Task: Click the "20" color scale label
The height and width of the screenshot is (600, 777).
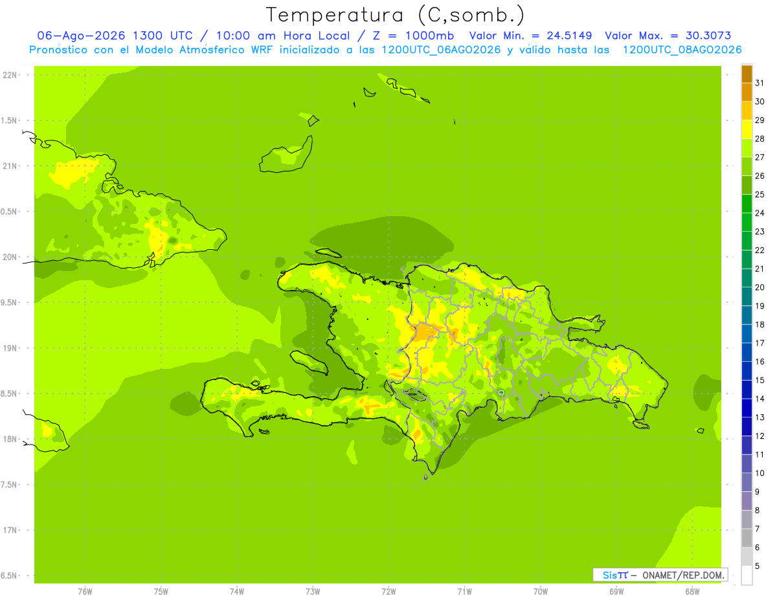Action: 760,287
